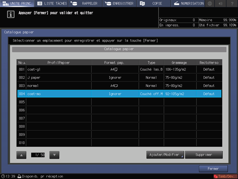This screenshot has height=179, width=238.
Task: Click Fermer to validate and quit
Action: pyautogui.click(x=213, y=169)
